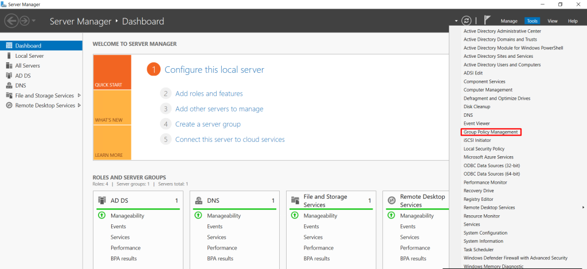The width and height of the screenshot is (587, 269).
Task: Open BPA results in Remote Desktop tile
Action: pos(413,259)
